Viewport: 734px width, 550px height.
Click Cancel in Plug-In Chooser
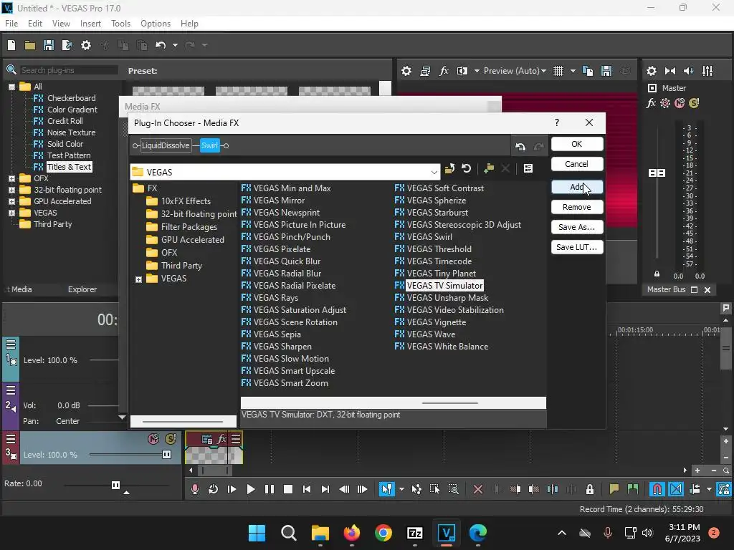[x=577, y=164]
